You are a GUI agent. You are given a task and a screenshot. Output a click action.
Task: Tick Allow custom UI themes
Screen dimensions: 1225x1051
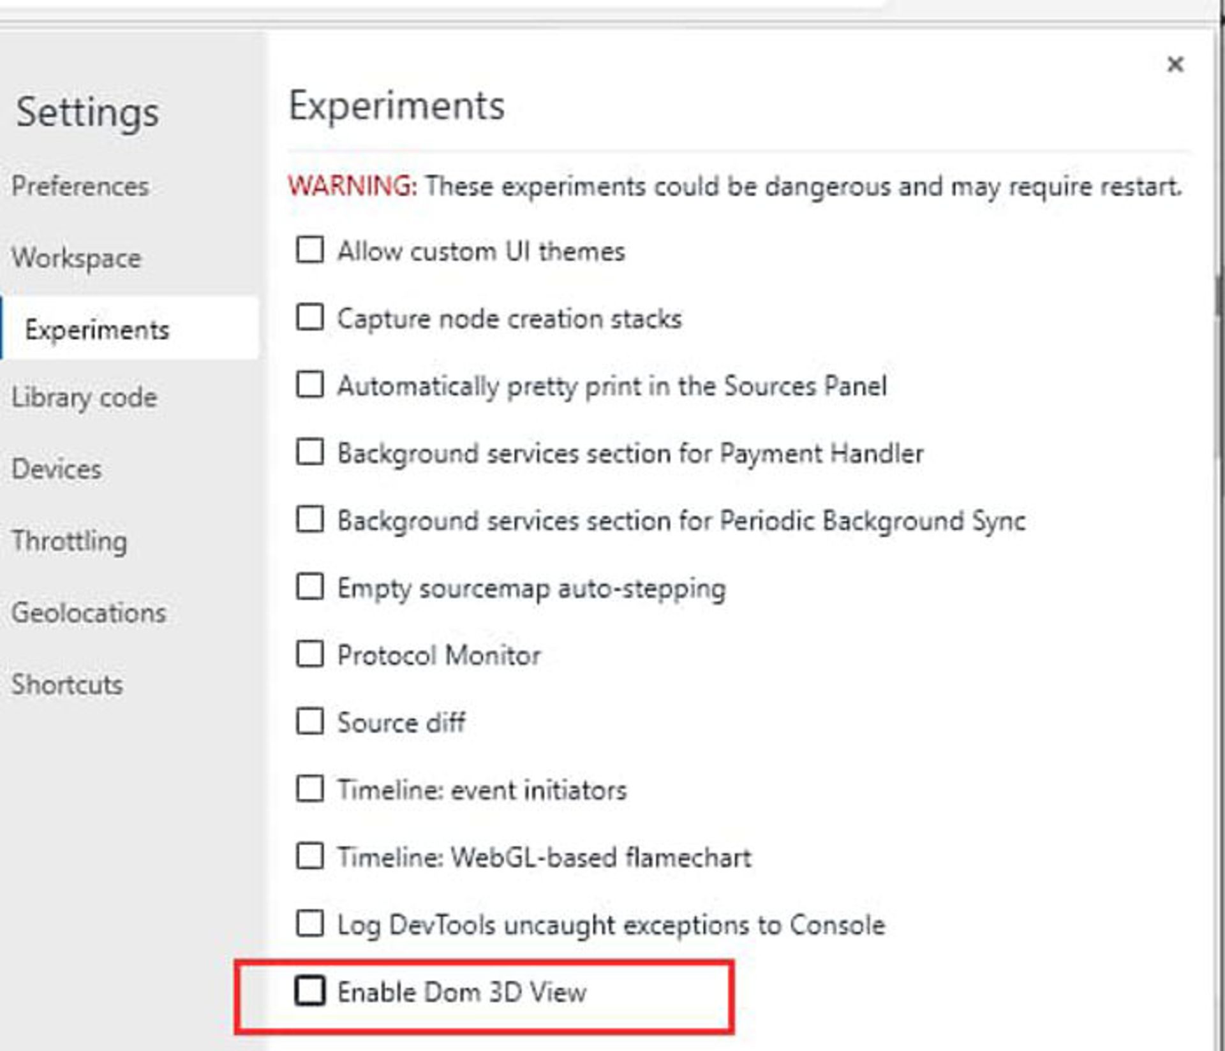pyautogui.click(x=310, y=250)
